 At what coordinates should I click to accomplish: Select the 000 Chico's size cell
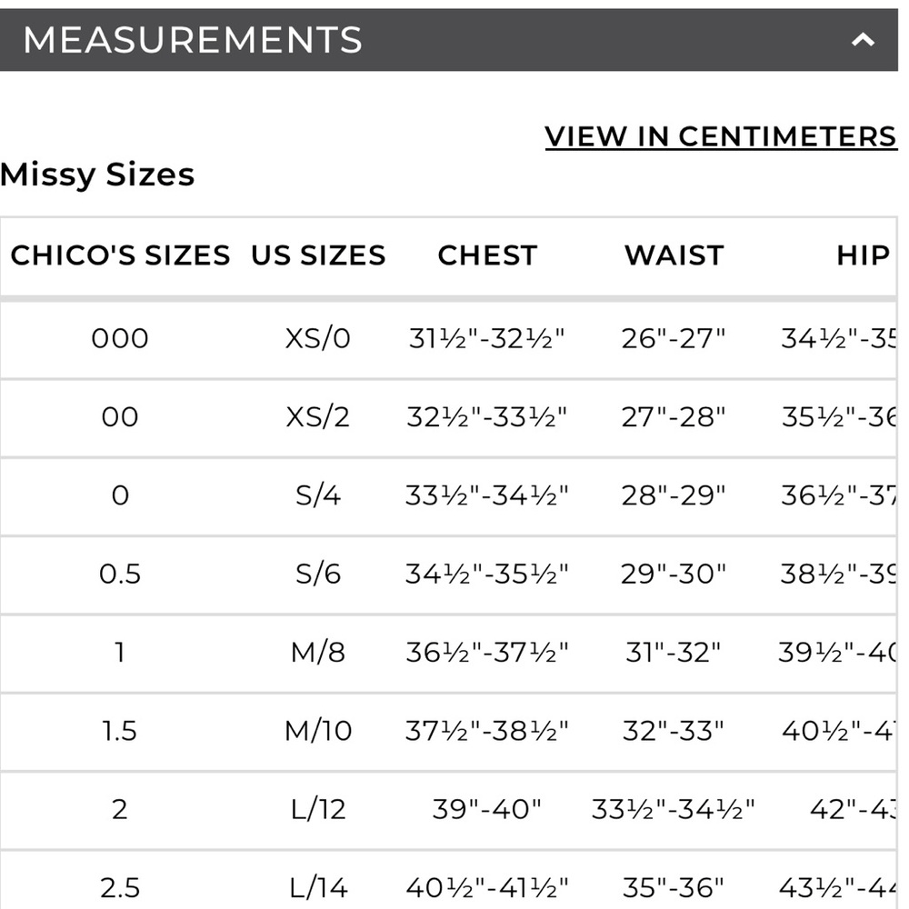pyautogui.click(x=120, y=339)
